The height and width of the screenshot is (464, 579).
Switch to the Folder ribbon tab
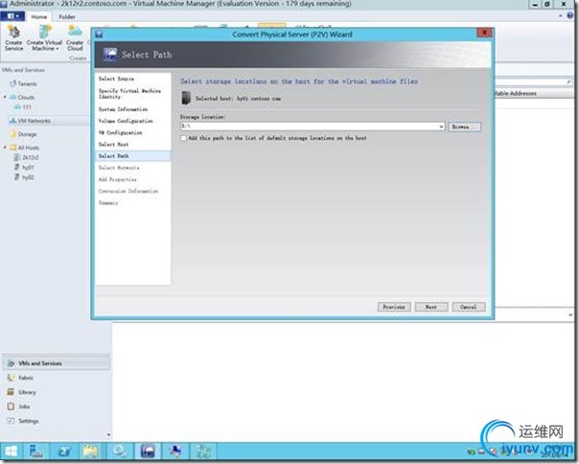click(x=67, y=16)
